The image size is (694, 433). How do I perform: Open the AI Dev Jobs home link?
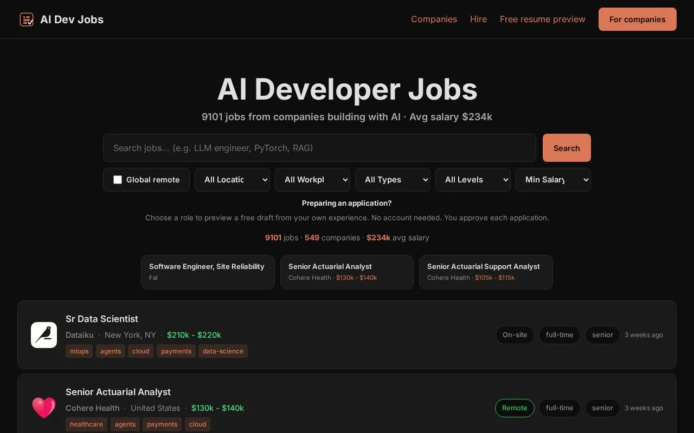point(61,19)
